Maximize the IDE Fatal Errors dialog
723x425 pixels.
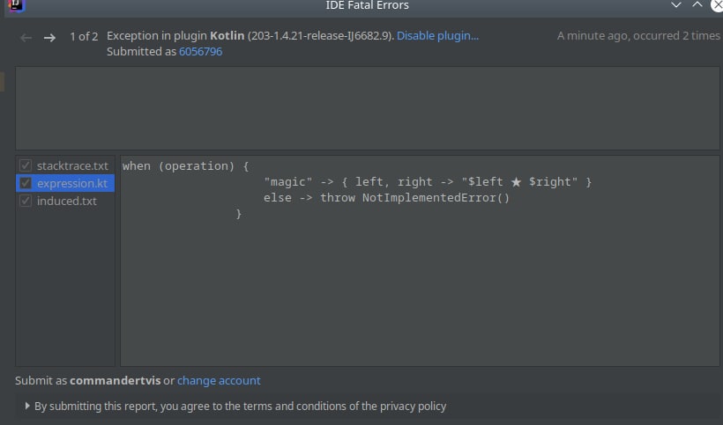(x=697, y=5)
